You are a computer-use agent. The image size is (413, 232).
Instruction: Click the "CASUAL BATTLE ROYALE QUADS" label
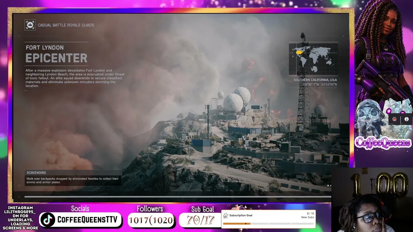66,25
